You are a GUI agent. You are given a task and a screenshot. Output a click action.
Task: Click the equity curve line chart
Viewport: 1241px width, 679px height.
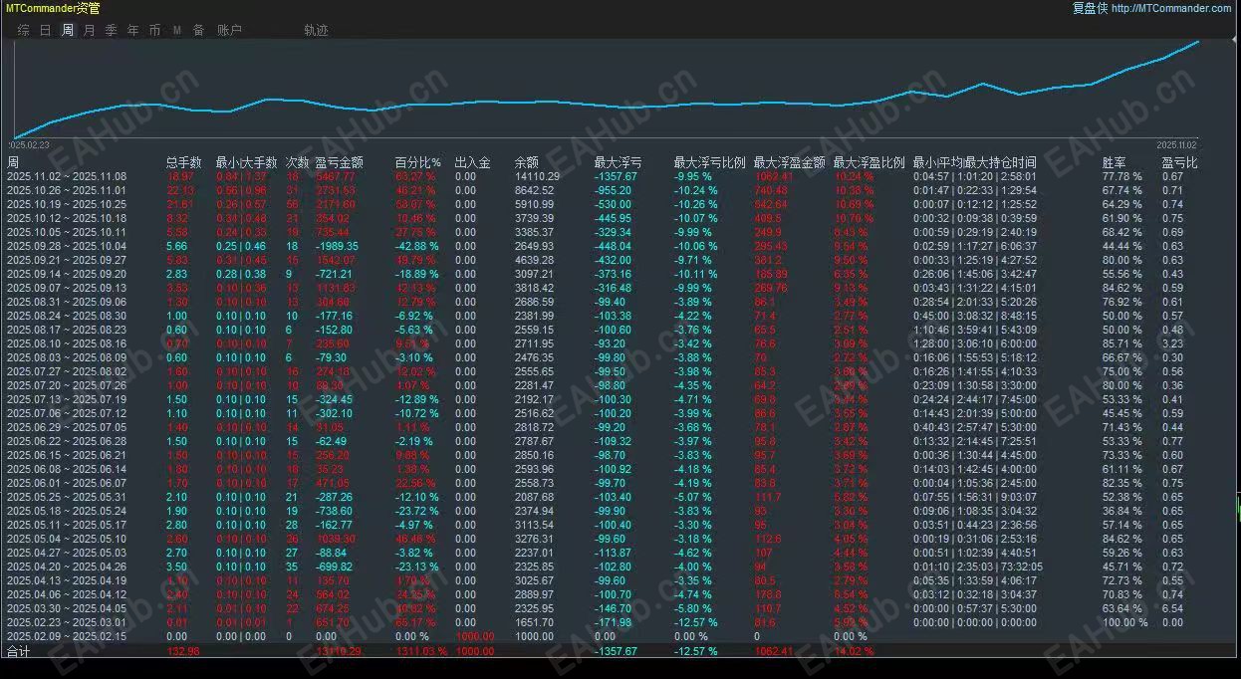coord(607,89)
